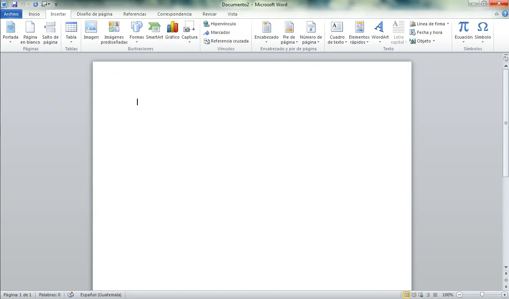This screenshot has width=509, height=299.
Task: Open the Encabezado header gallery
Action: tap(266, 33)
